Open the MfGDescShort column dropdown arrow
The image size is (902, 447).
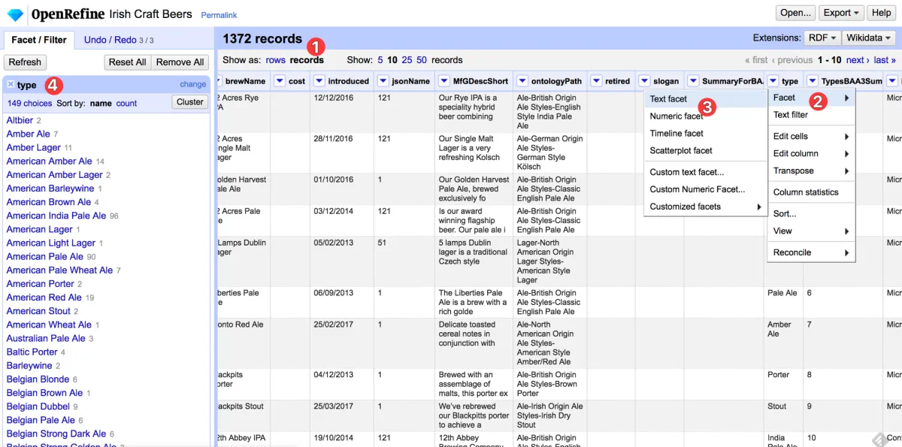click(443, 81)
